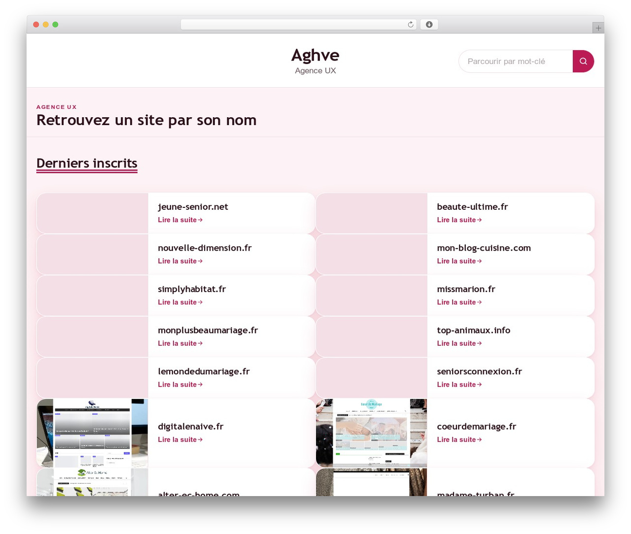The height and width of the screenshot is (534, 631).
Task: Open the monplusbeaumariage.fr title
Action: coord(208,330)
